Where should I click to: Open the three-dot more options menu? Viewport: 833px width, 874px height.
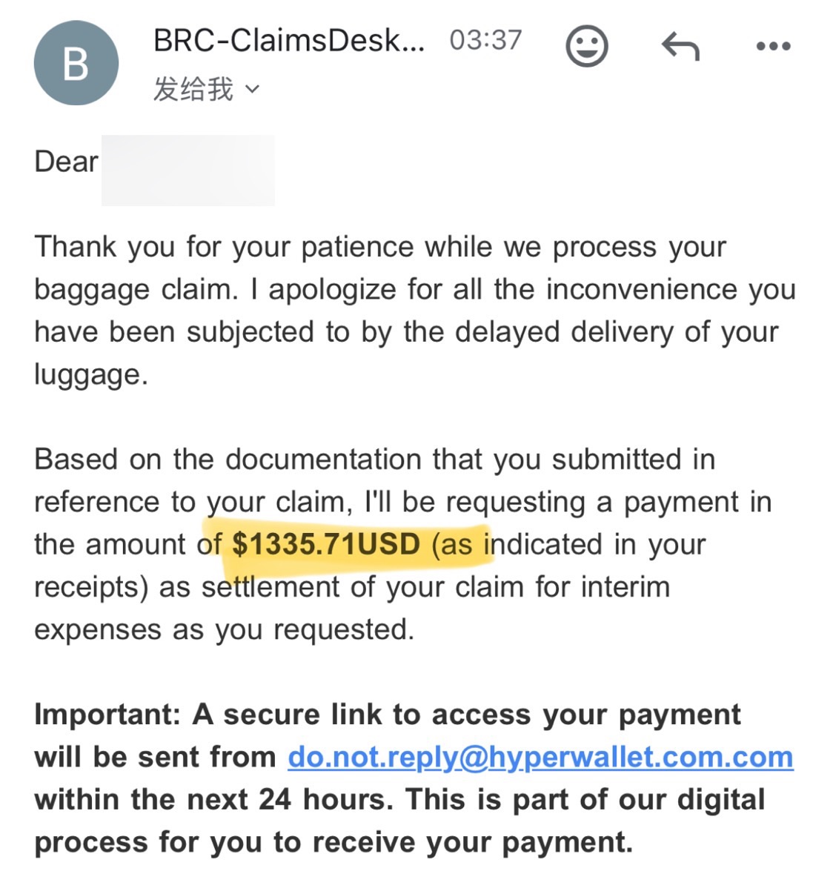774,46
